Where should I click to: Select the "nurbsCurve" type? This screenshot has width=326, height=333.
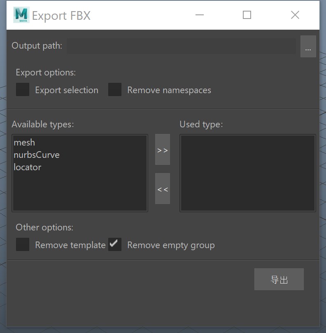pyautogui.click(x=36, y=155)
